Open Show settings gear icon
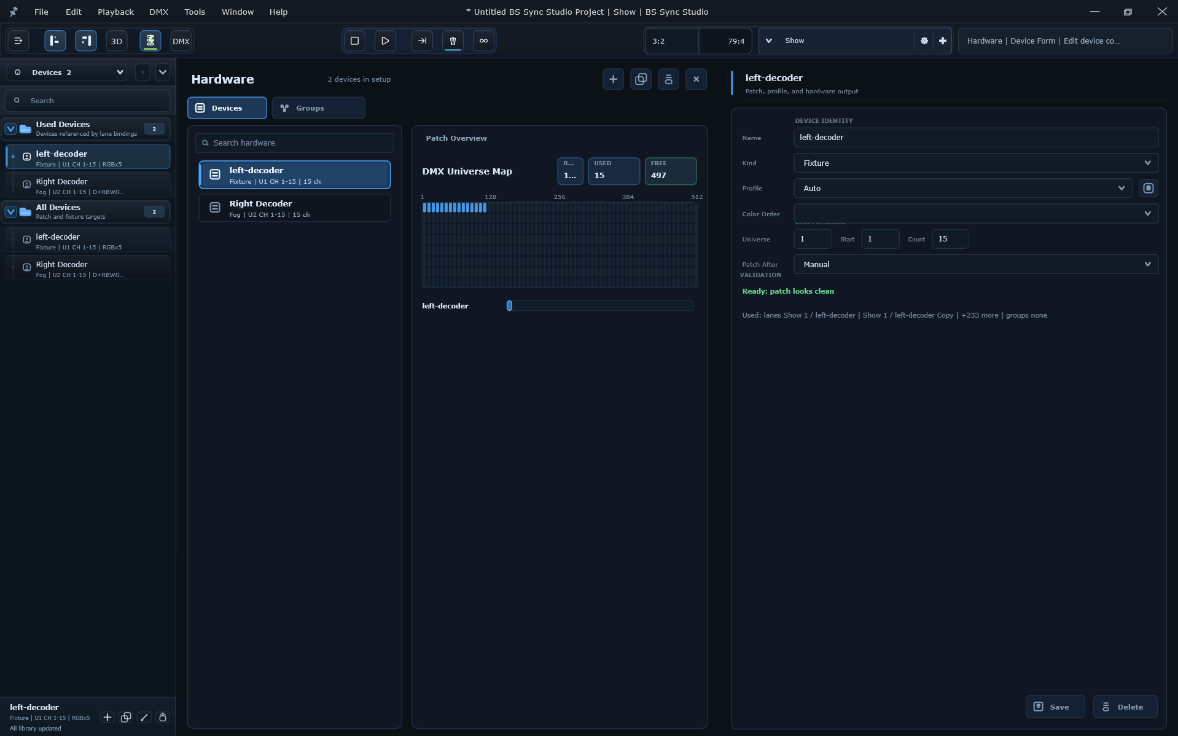1178x736 pixels. pos(924,41)
